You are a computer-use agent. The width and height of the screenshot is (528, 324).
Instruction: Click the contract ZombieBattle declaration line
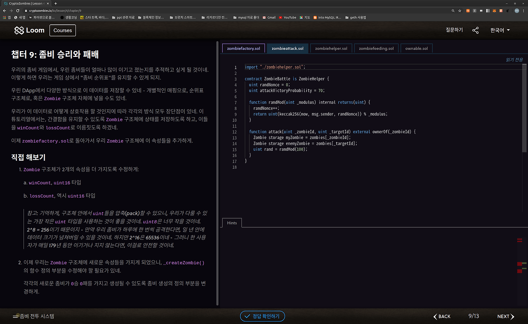[287, 79]
